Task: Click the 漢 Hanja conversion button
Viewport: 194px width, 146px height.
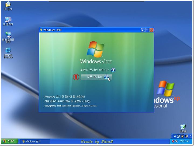Action: (179, 136)
